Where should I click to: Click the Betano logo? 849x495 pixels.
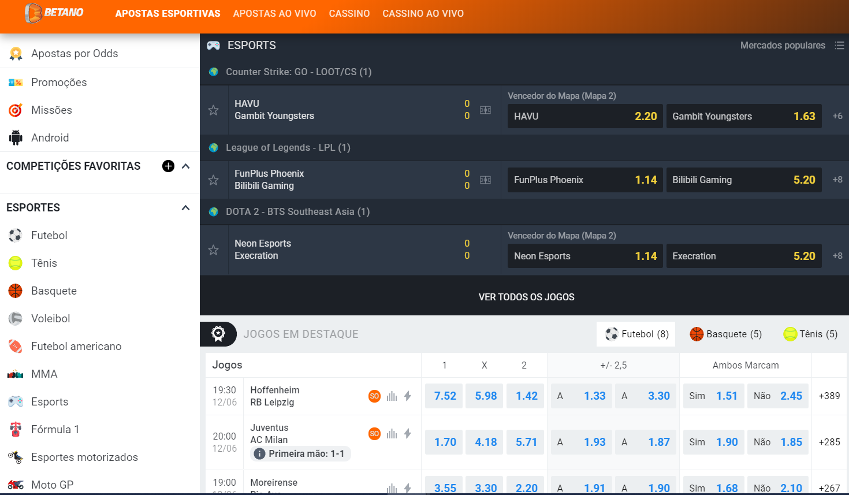click(54, 13)
